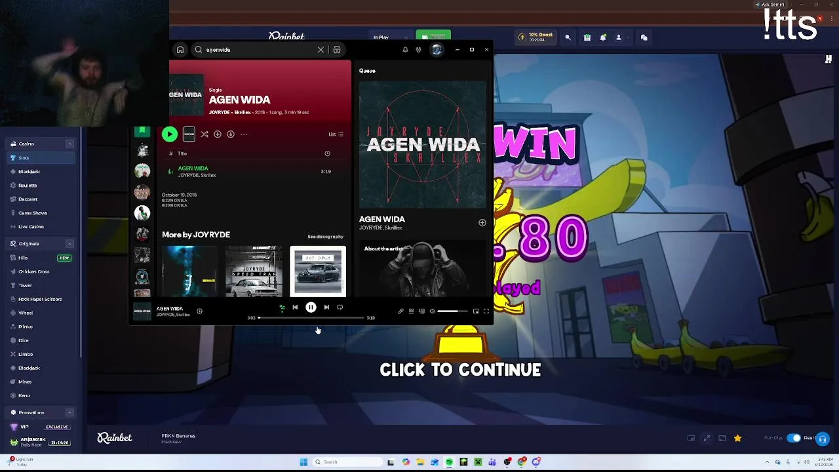This screenshot has width=839, height=472.
Task: Open Game Shows in sidebar
Action: tap(32, 213)
